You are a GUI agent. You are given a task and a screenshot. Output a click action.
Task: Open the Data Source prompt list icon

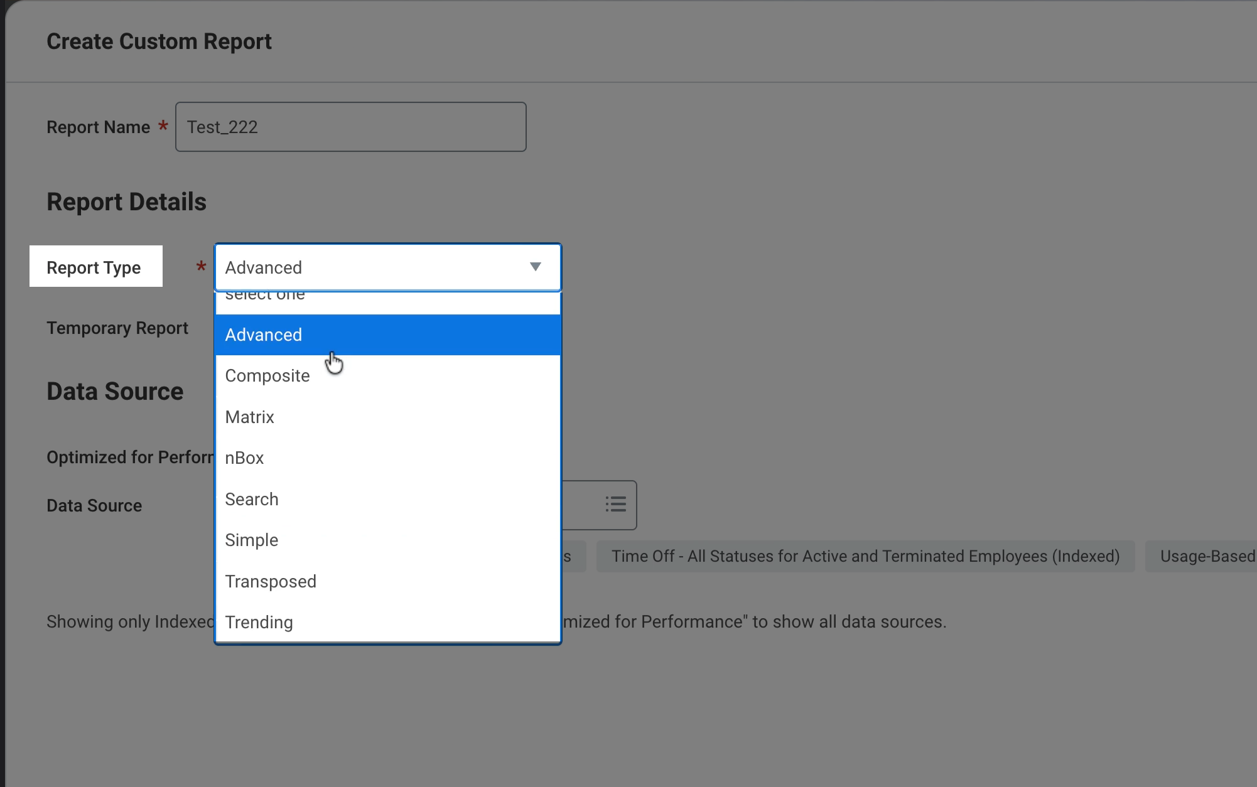coord(615,505)
